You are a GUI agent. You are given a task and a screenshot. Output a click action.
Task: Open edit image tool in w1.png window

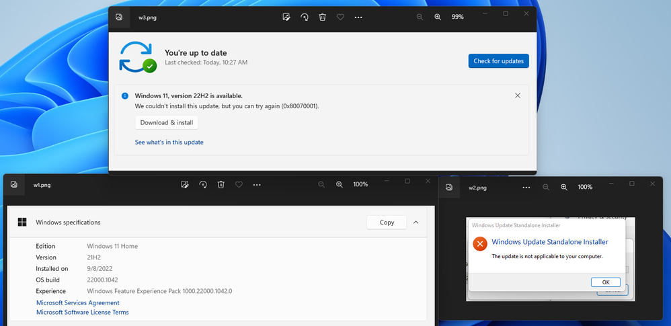[185, 184]
